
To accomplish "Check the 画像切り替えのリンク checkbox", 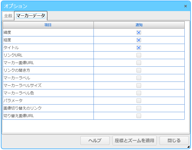I will [139, 108].
